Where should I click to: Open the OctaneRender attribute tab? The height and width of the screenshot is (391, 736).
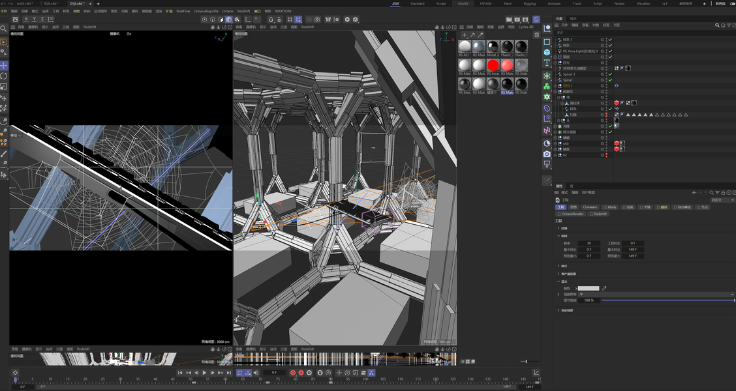(571, 214)
